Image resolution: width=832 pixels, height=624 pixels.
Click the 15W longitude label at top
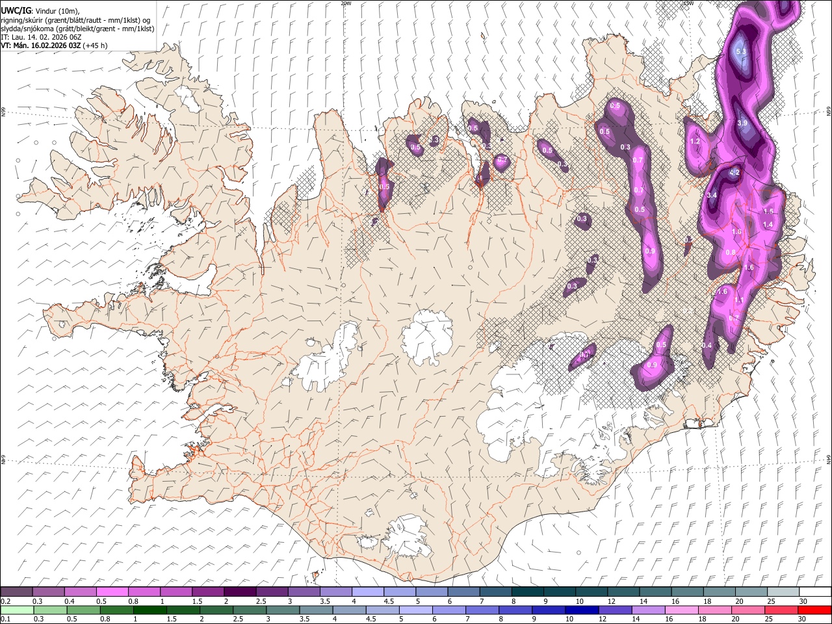[688, 3]
